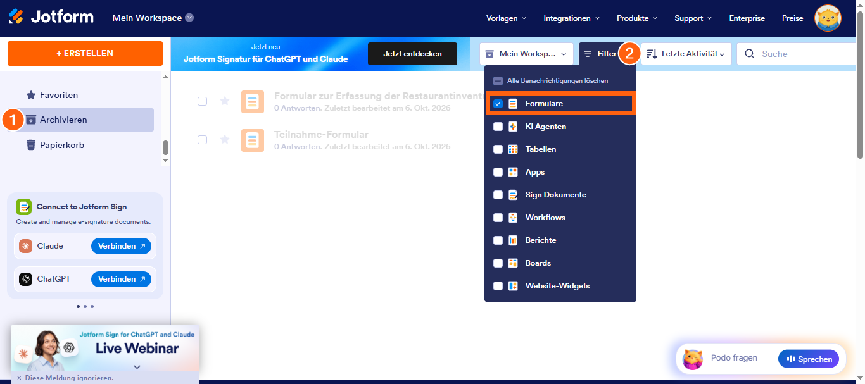The height and width of the screenshot is (384, 865).
Task: Click the Papierkorb trash icon
Action: pos(30,145)
